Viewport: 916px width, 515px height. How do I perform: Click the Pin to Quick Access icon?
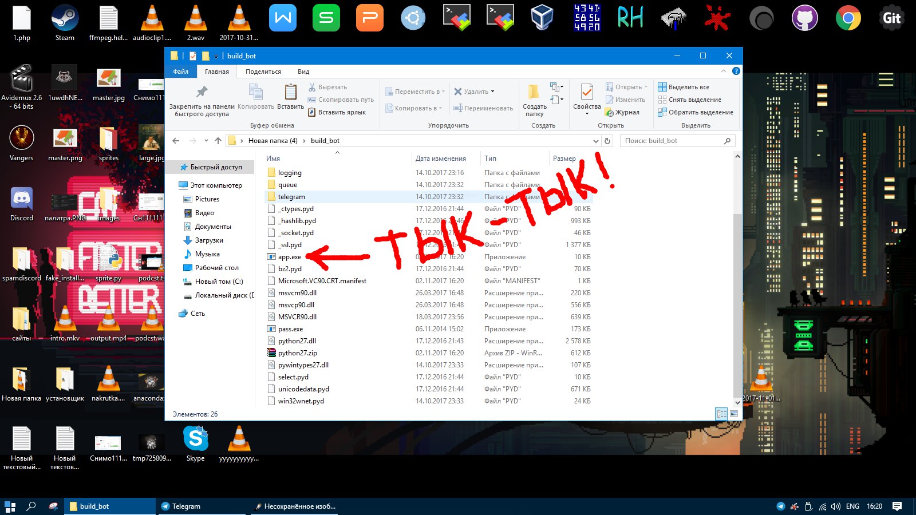[202, 92]
